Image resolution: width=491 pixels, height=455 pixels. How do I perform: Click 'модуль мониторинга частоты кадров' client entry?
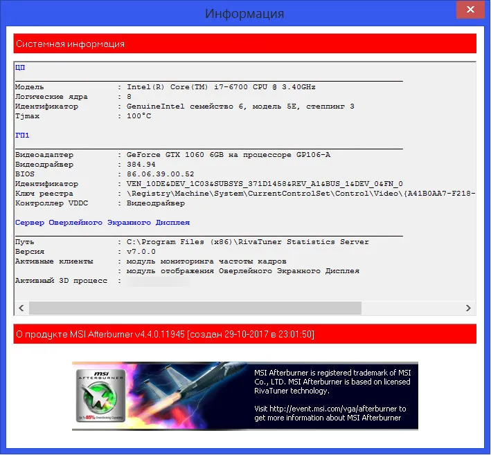click(206, 261)
